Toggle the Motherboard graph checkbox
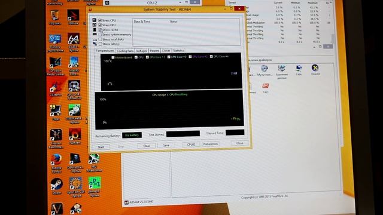This screenshot has width=383, height=215. click(x=113, y=57)
